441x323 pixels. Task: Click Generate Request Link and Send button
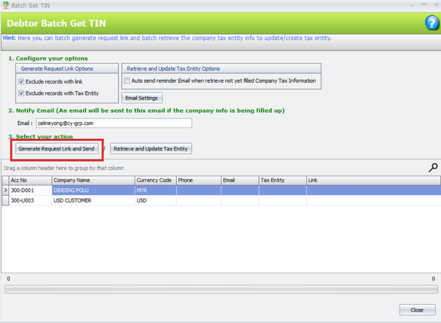(x=56, y=149)
